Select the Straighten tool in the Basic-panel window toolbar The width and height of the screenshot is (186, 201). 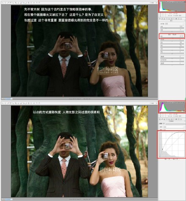click(x=18, y=3)
